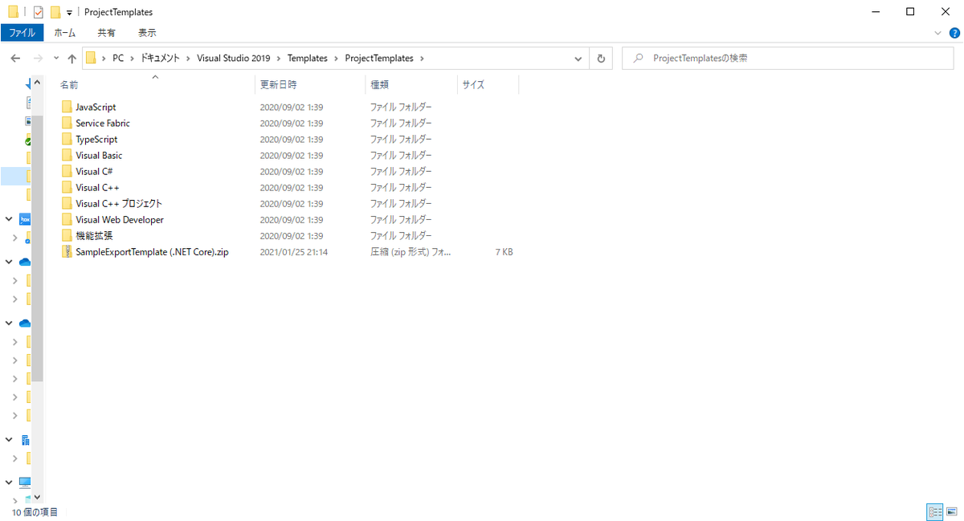This screenshot has width=964, height=521.
Task: Select the Visual Basic folder name
Action: pos(99,155)
